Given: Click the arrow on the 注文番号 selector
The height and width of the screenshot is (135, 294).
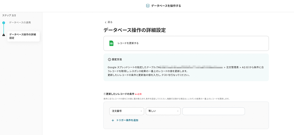Looking at the screenshot, I should click(141, 112).
